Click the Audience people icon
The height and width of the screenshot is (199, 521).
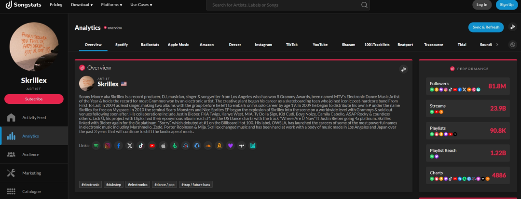(x=11, y=155)
